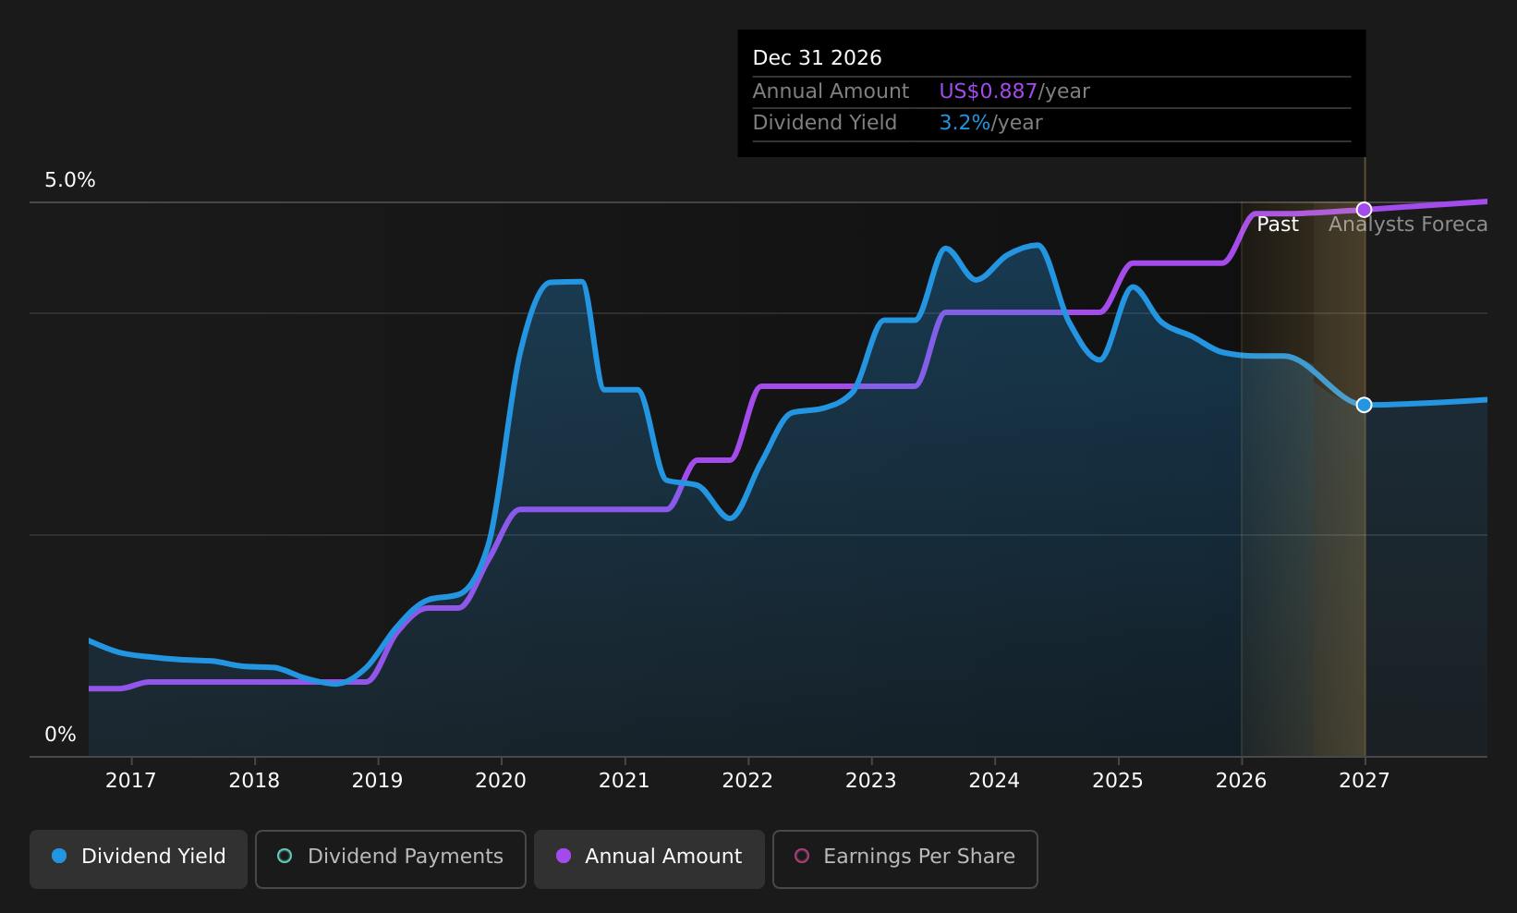Click the Dividend Yield tooltip row label
This screenshot has width=1517, height=913.
(824, 123)
